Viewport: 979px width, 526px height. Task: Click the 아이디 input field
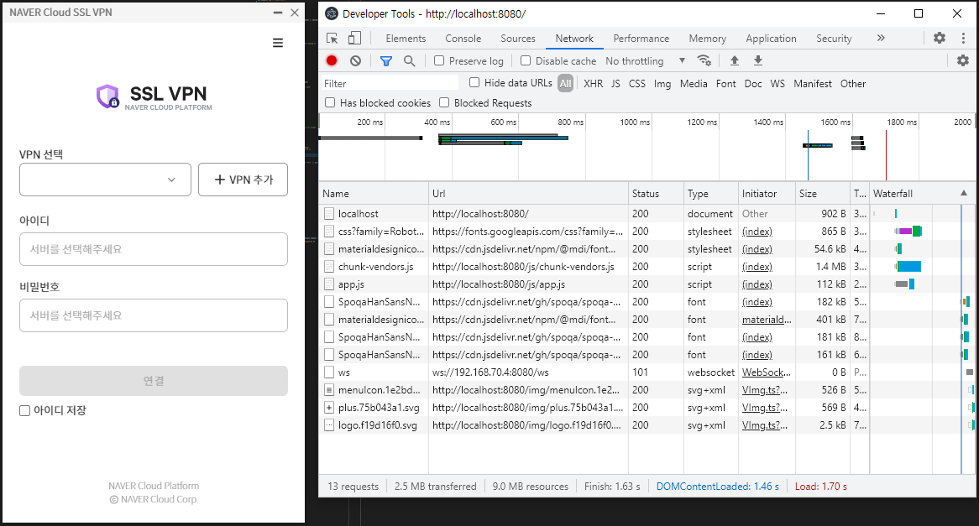154,249
